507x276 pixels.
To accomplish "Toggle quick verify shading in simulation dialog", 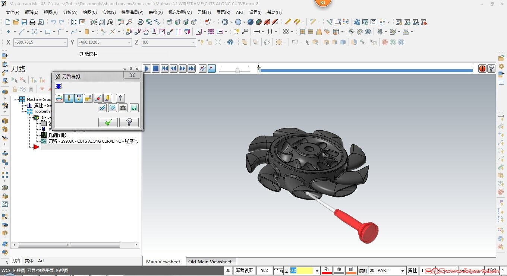I will click(108, 98).
